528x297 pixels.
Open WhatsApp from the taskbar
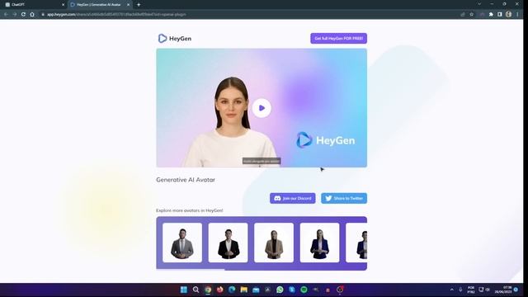tap(280, 290)
